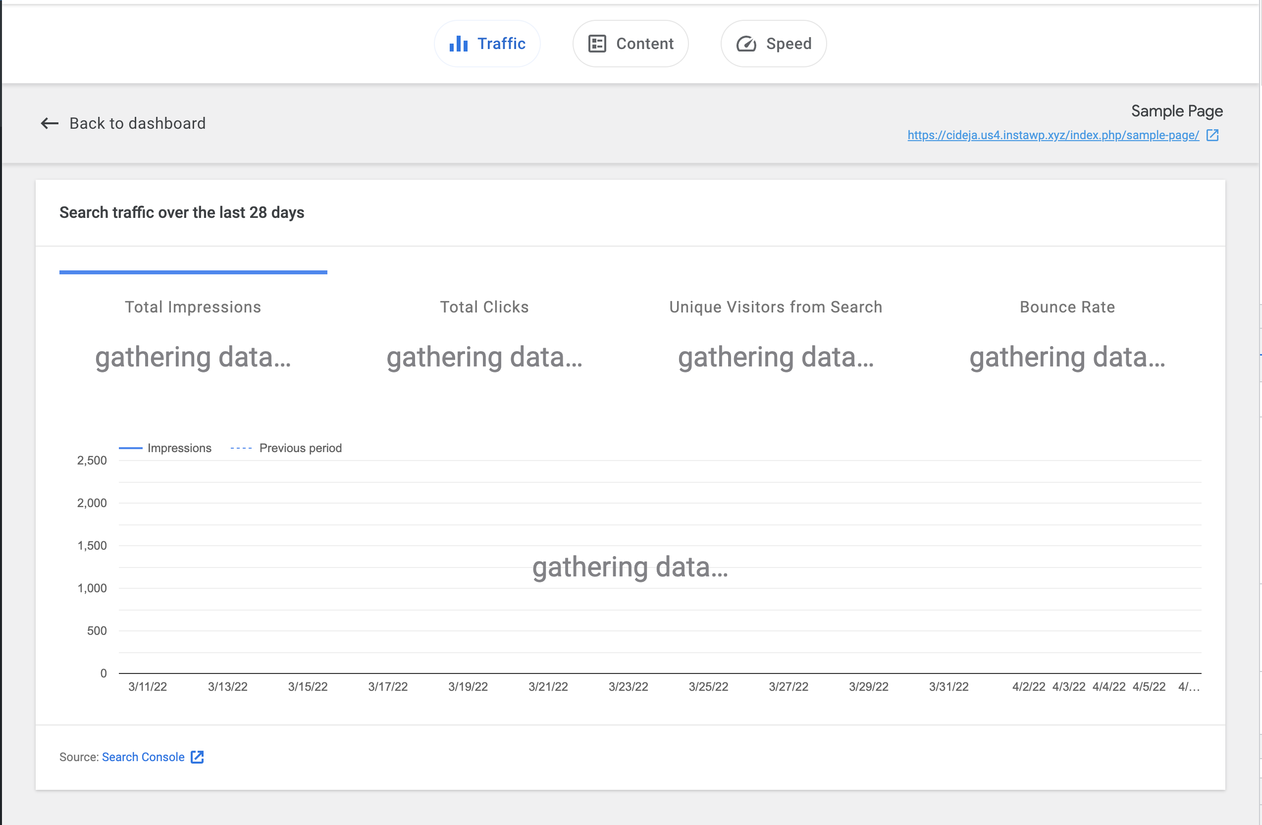Image resolution: width=1262 pixels, height=825 pixels.
Task: Click the Impressions legend line swatch
Action: (130, 448)
